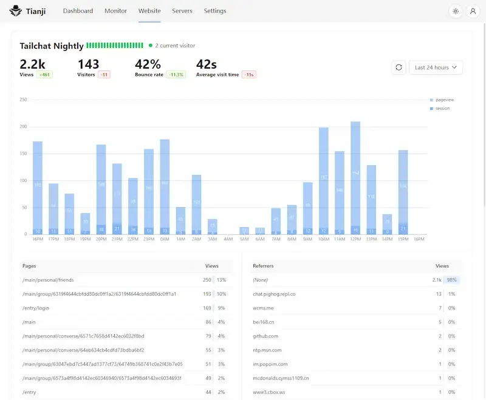Click the 10AM bar in the chart
486x400 pixels.
[x=324, y=181]
